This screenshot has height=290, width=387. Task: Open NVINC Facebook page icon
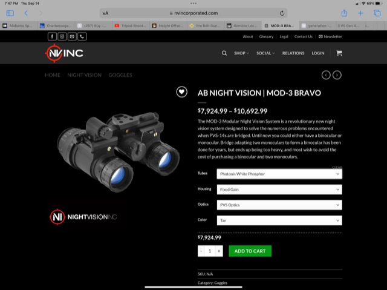52,36
